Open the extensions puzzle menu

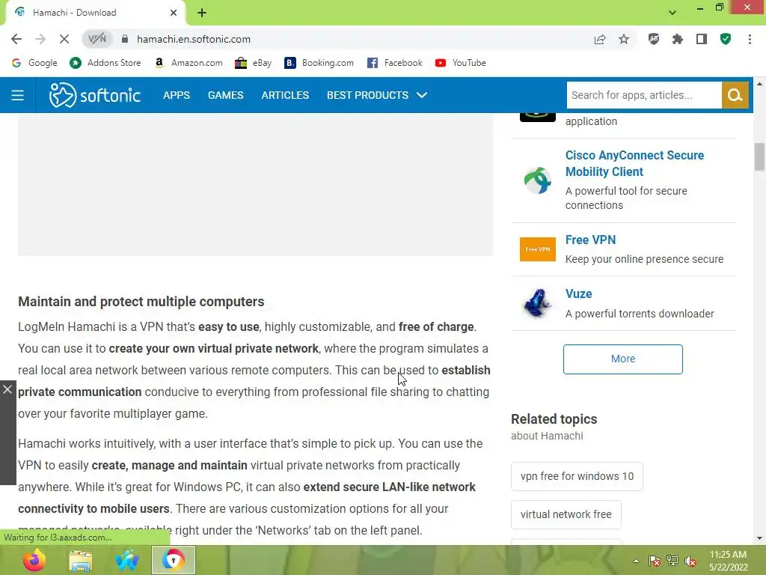tap(678, 39)
